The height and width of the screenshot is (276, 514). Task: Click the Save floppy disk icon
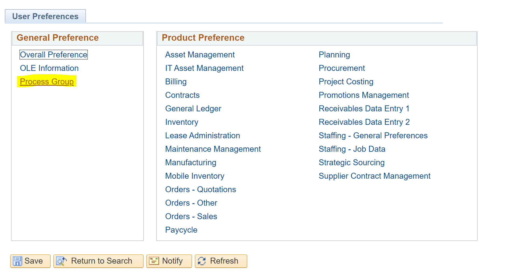click(18, 261)
